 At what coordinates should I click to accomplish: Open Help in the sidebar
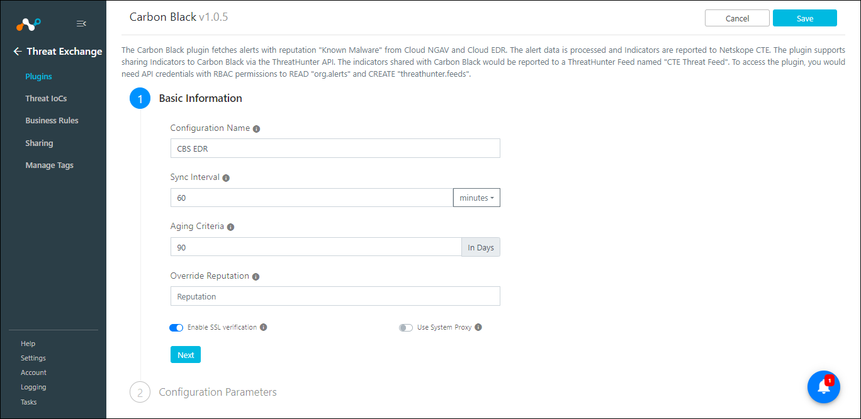click(x=28, y=344)
